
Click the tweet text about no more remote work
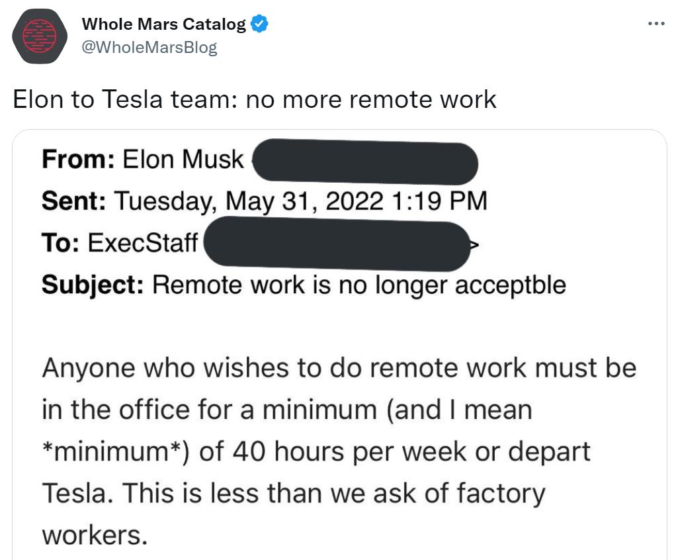(x=255, y=99)
